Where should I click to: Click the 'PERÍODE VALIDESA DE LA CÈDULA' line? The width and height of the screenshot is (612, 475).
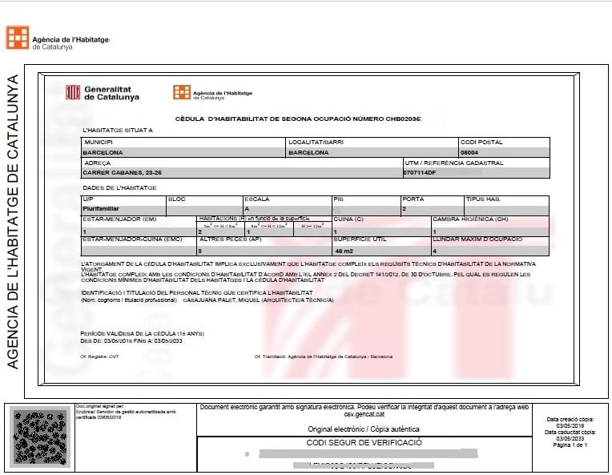[x=142, y=334]
